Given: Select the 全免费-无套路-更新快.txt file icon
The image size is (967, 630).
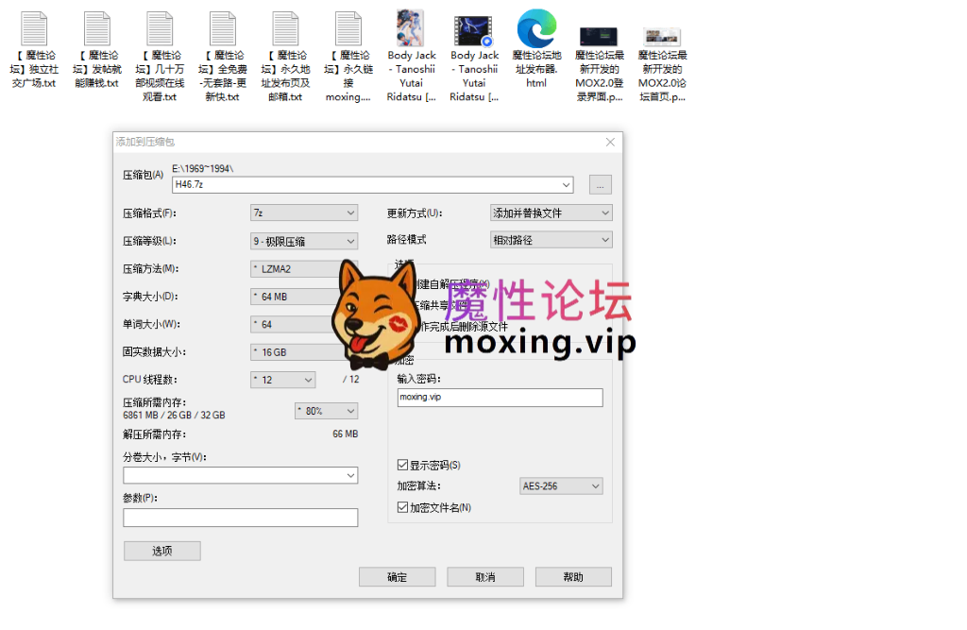Looking at the screenshot, I should 223,28.
